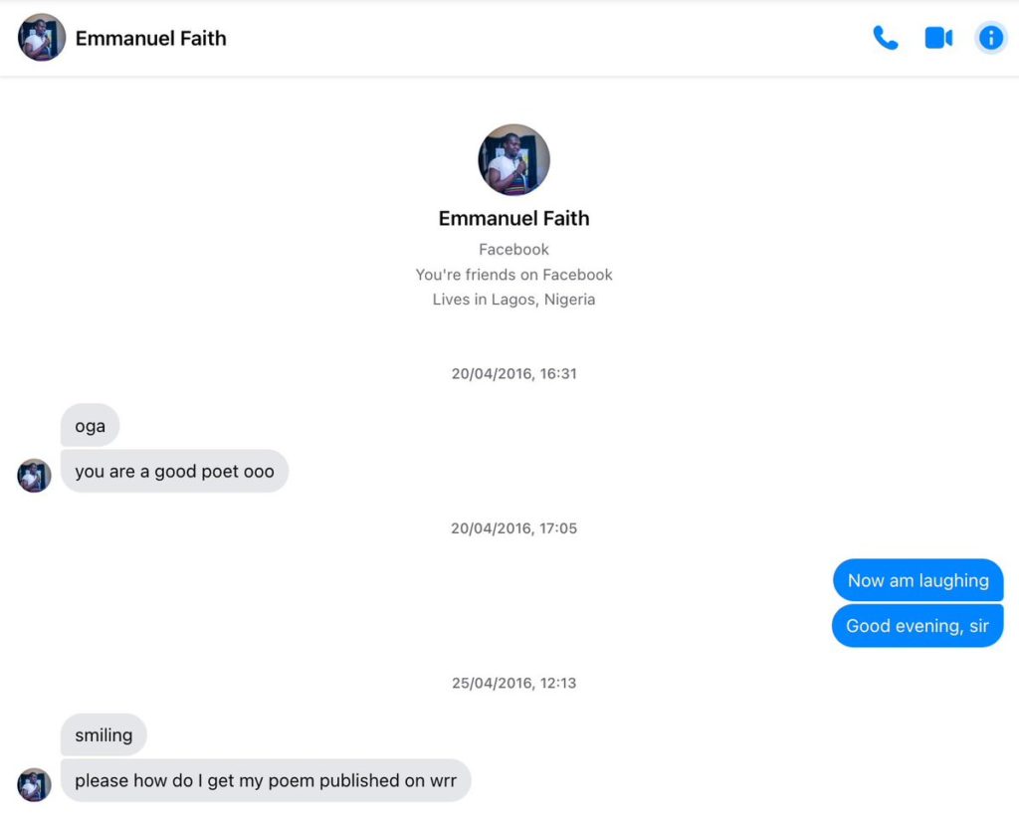Click 'You're friends on Facebook' text
The width and height of the screenshot is (1019, 824).
[x=513, y=275]
